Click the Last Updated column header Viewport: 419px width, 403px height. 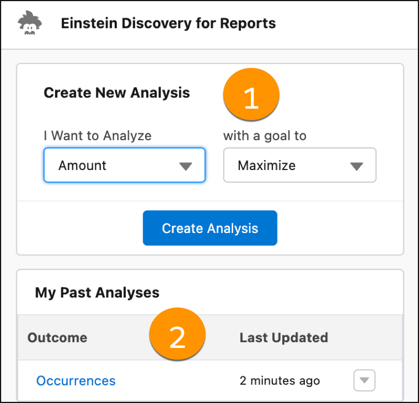point(283,337)
